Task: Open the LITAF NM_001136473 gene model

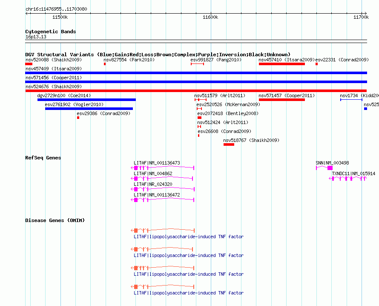Action: (162, 167)
